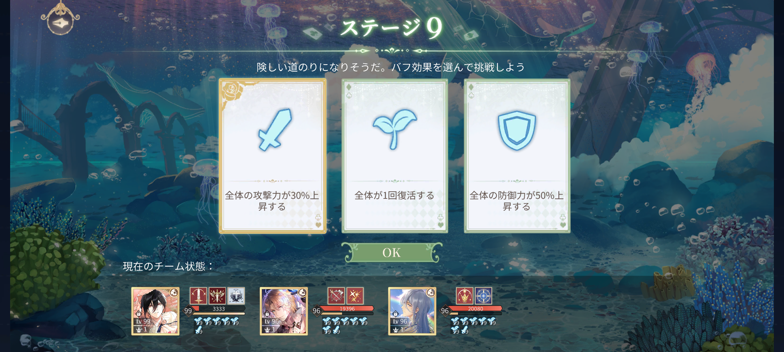The image size is (784, 352).
Task: Tap the text '全体の攻撃力が30%上昇する'
Action: pyautogui.click(x=272, y=201)
